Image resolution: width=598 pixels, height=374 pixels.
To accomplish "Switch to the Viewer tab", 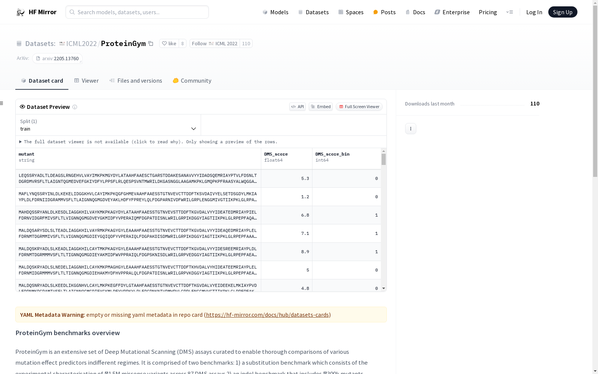I will click(x=86, y=81).
